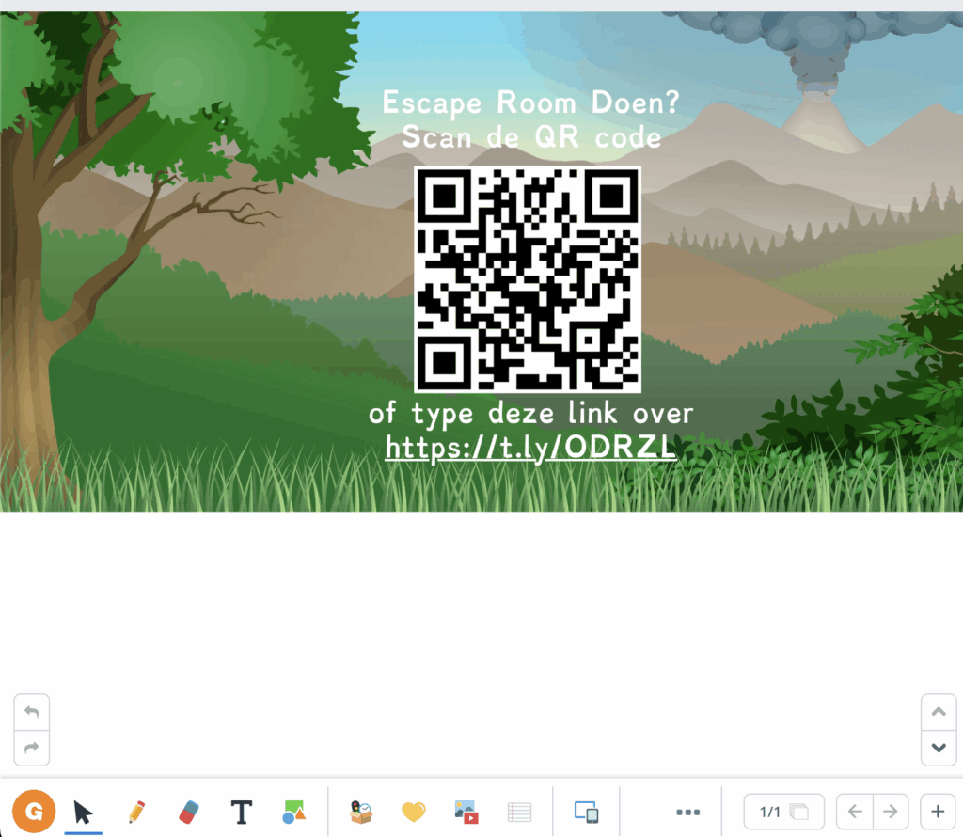The width and height of the screenshot is (963, 837).
Task: Select the eraser tool
Action: pyautogui.click(x=189, y=812)
